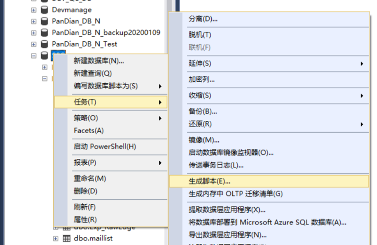Image resolution: width=377 pixels, height=245 pixels.
Task: Choose 启动 PowerShell(H) menu entry
Action: [111, 146]
